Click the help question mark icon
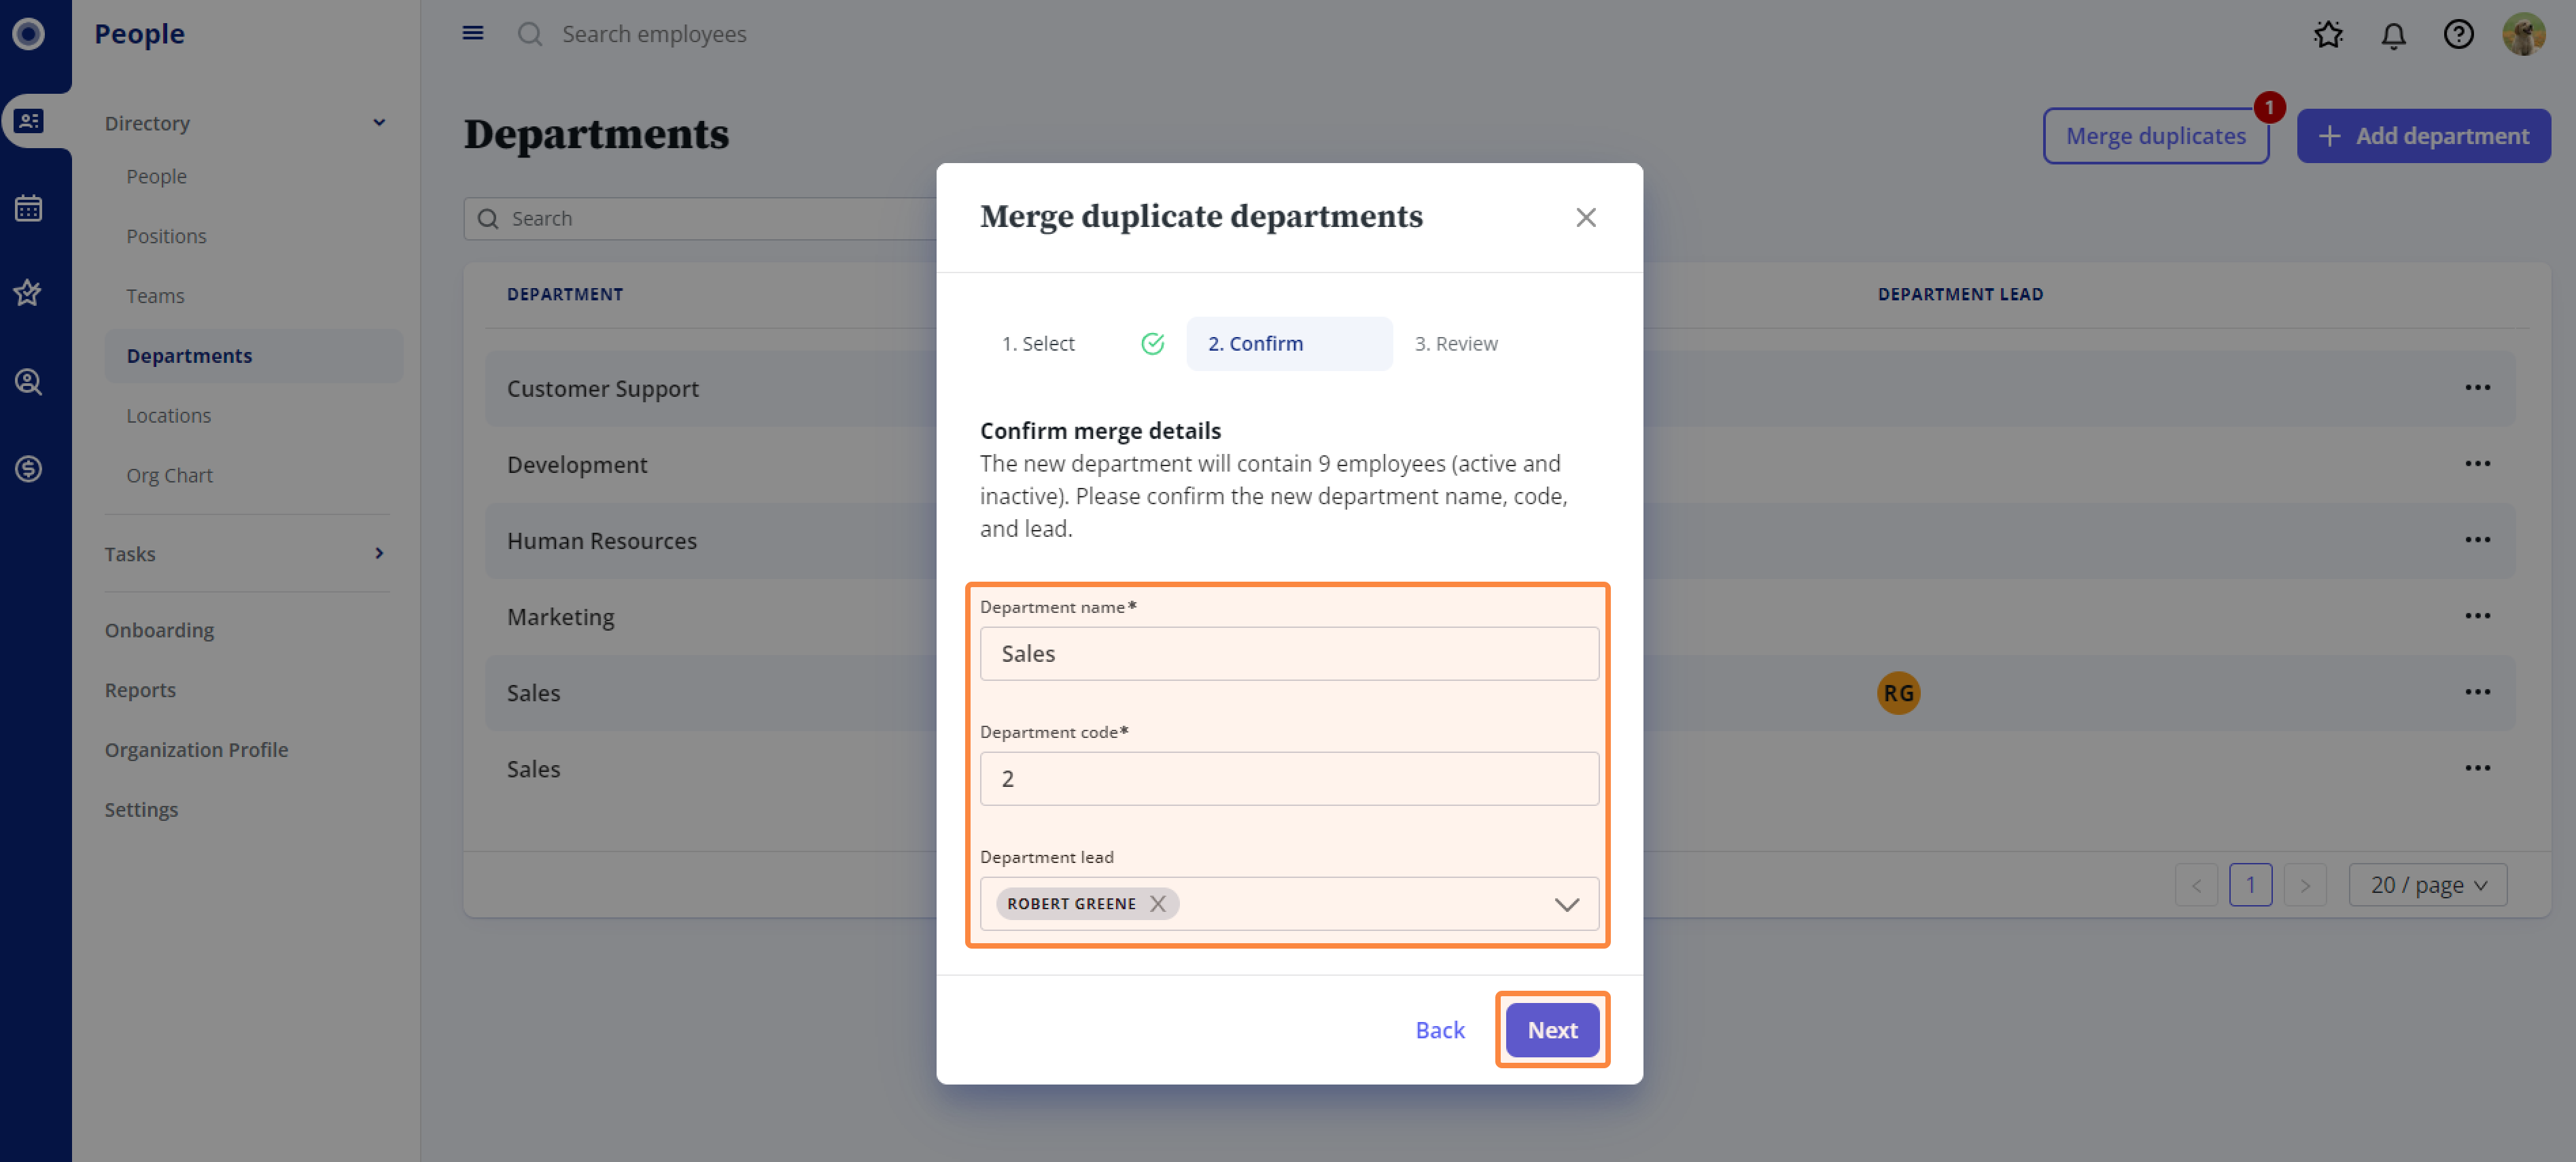This screenshot has width=2576, height=1162. (2458, 35)
